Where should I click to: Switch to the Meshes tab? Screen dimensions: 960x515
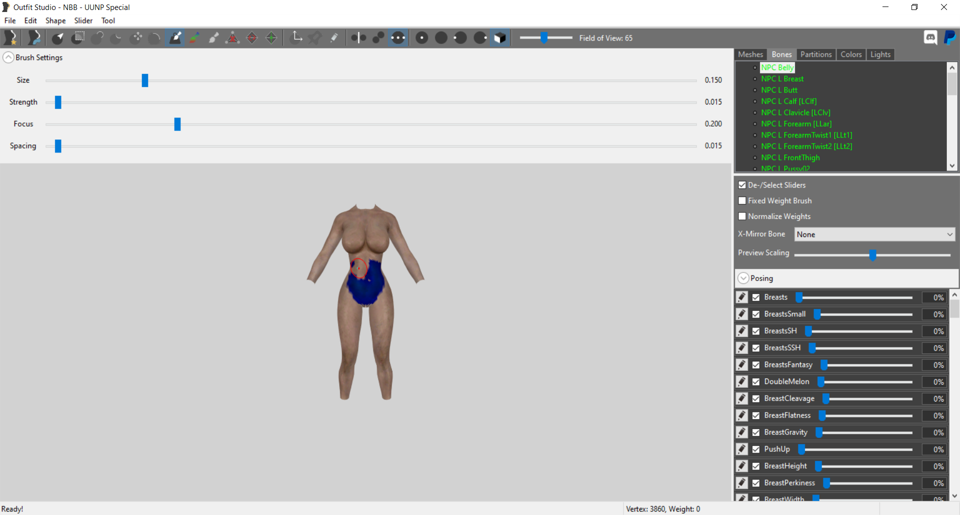[x=750, y=54]
